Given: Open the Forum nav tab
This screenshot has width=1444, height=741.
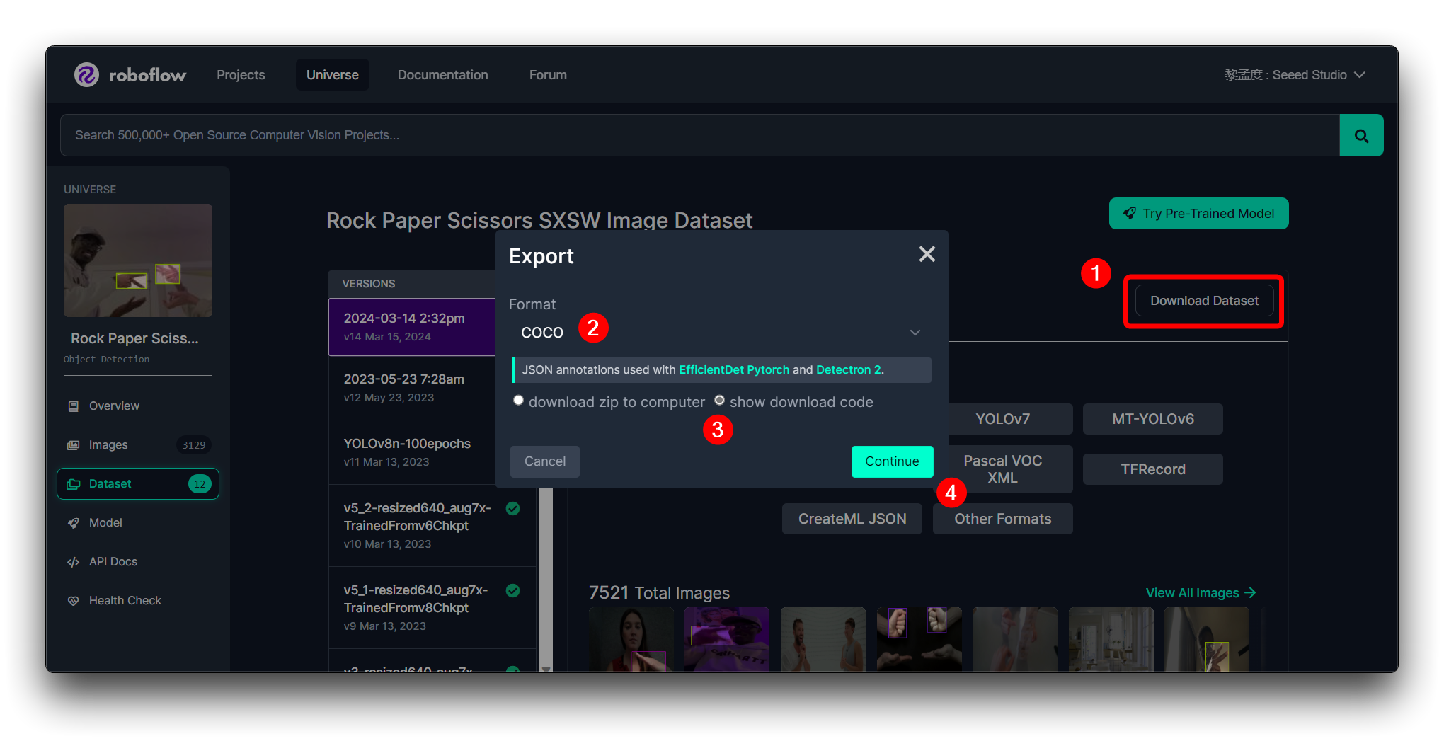Looking at the screenshot, I should click(548, 75).
